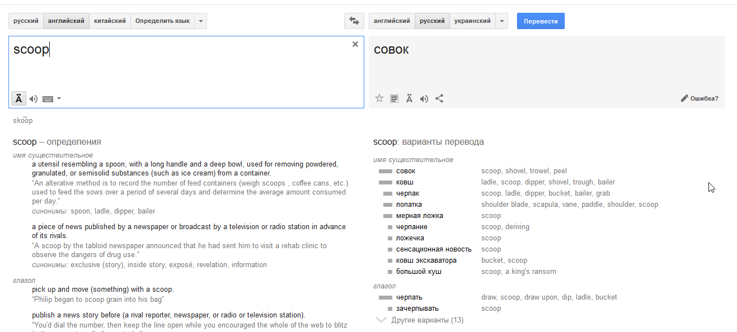Image resolution: width=737 pixels, height=332 pixels.
Task: Expand the keyboard input options arrow
Action: point(59,99)
